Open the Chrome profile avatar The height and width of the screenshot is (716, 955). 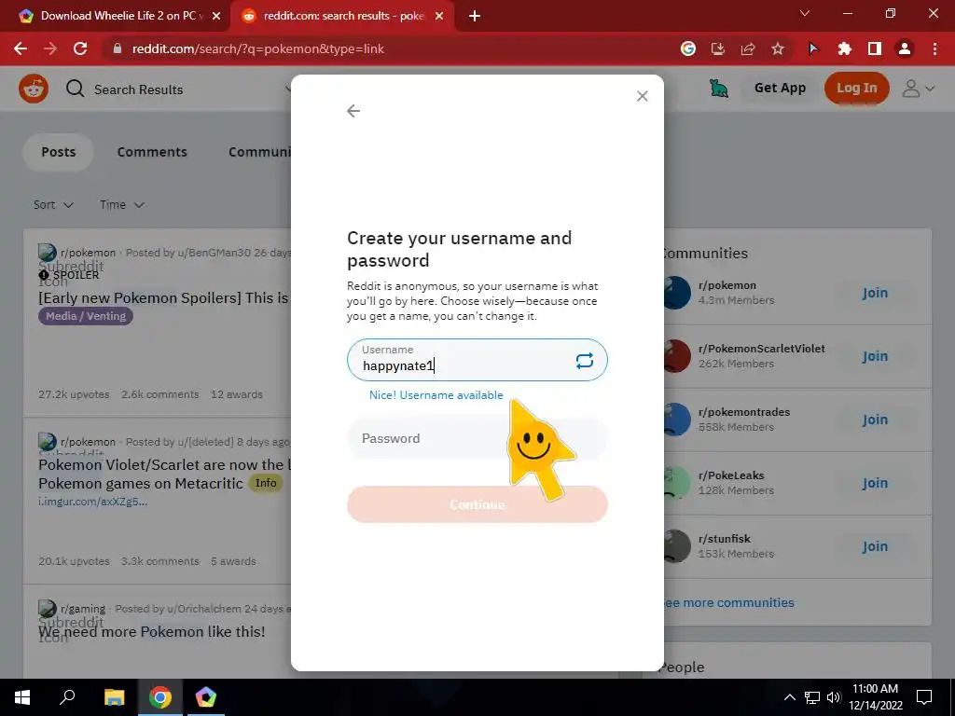click(x=905, y=48)
